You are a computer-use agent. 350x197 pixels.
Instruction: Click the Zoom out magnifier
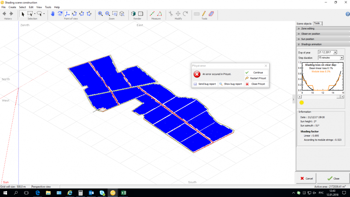coord(107,14)
